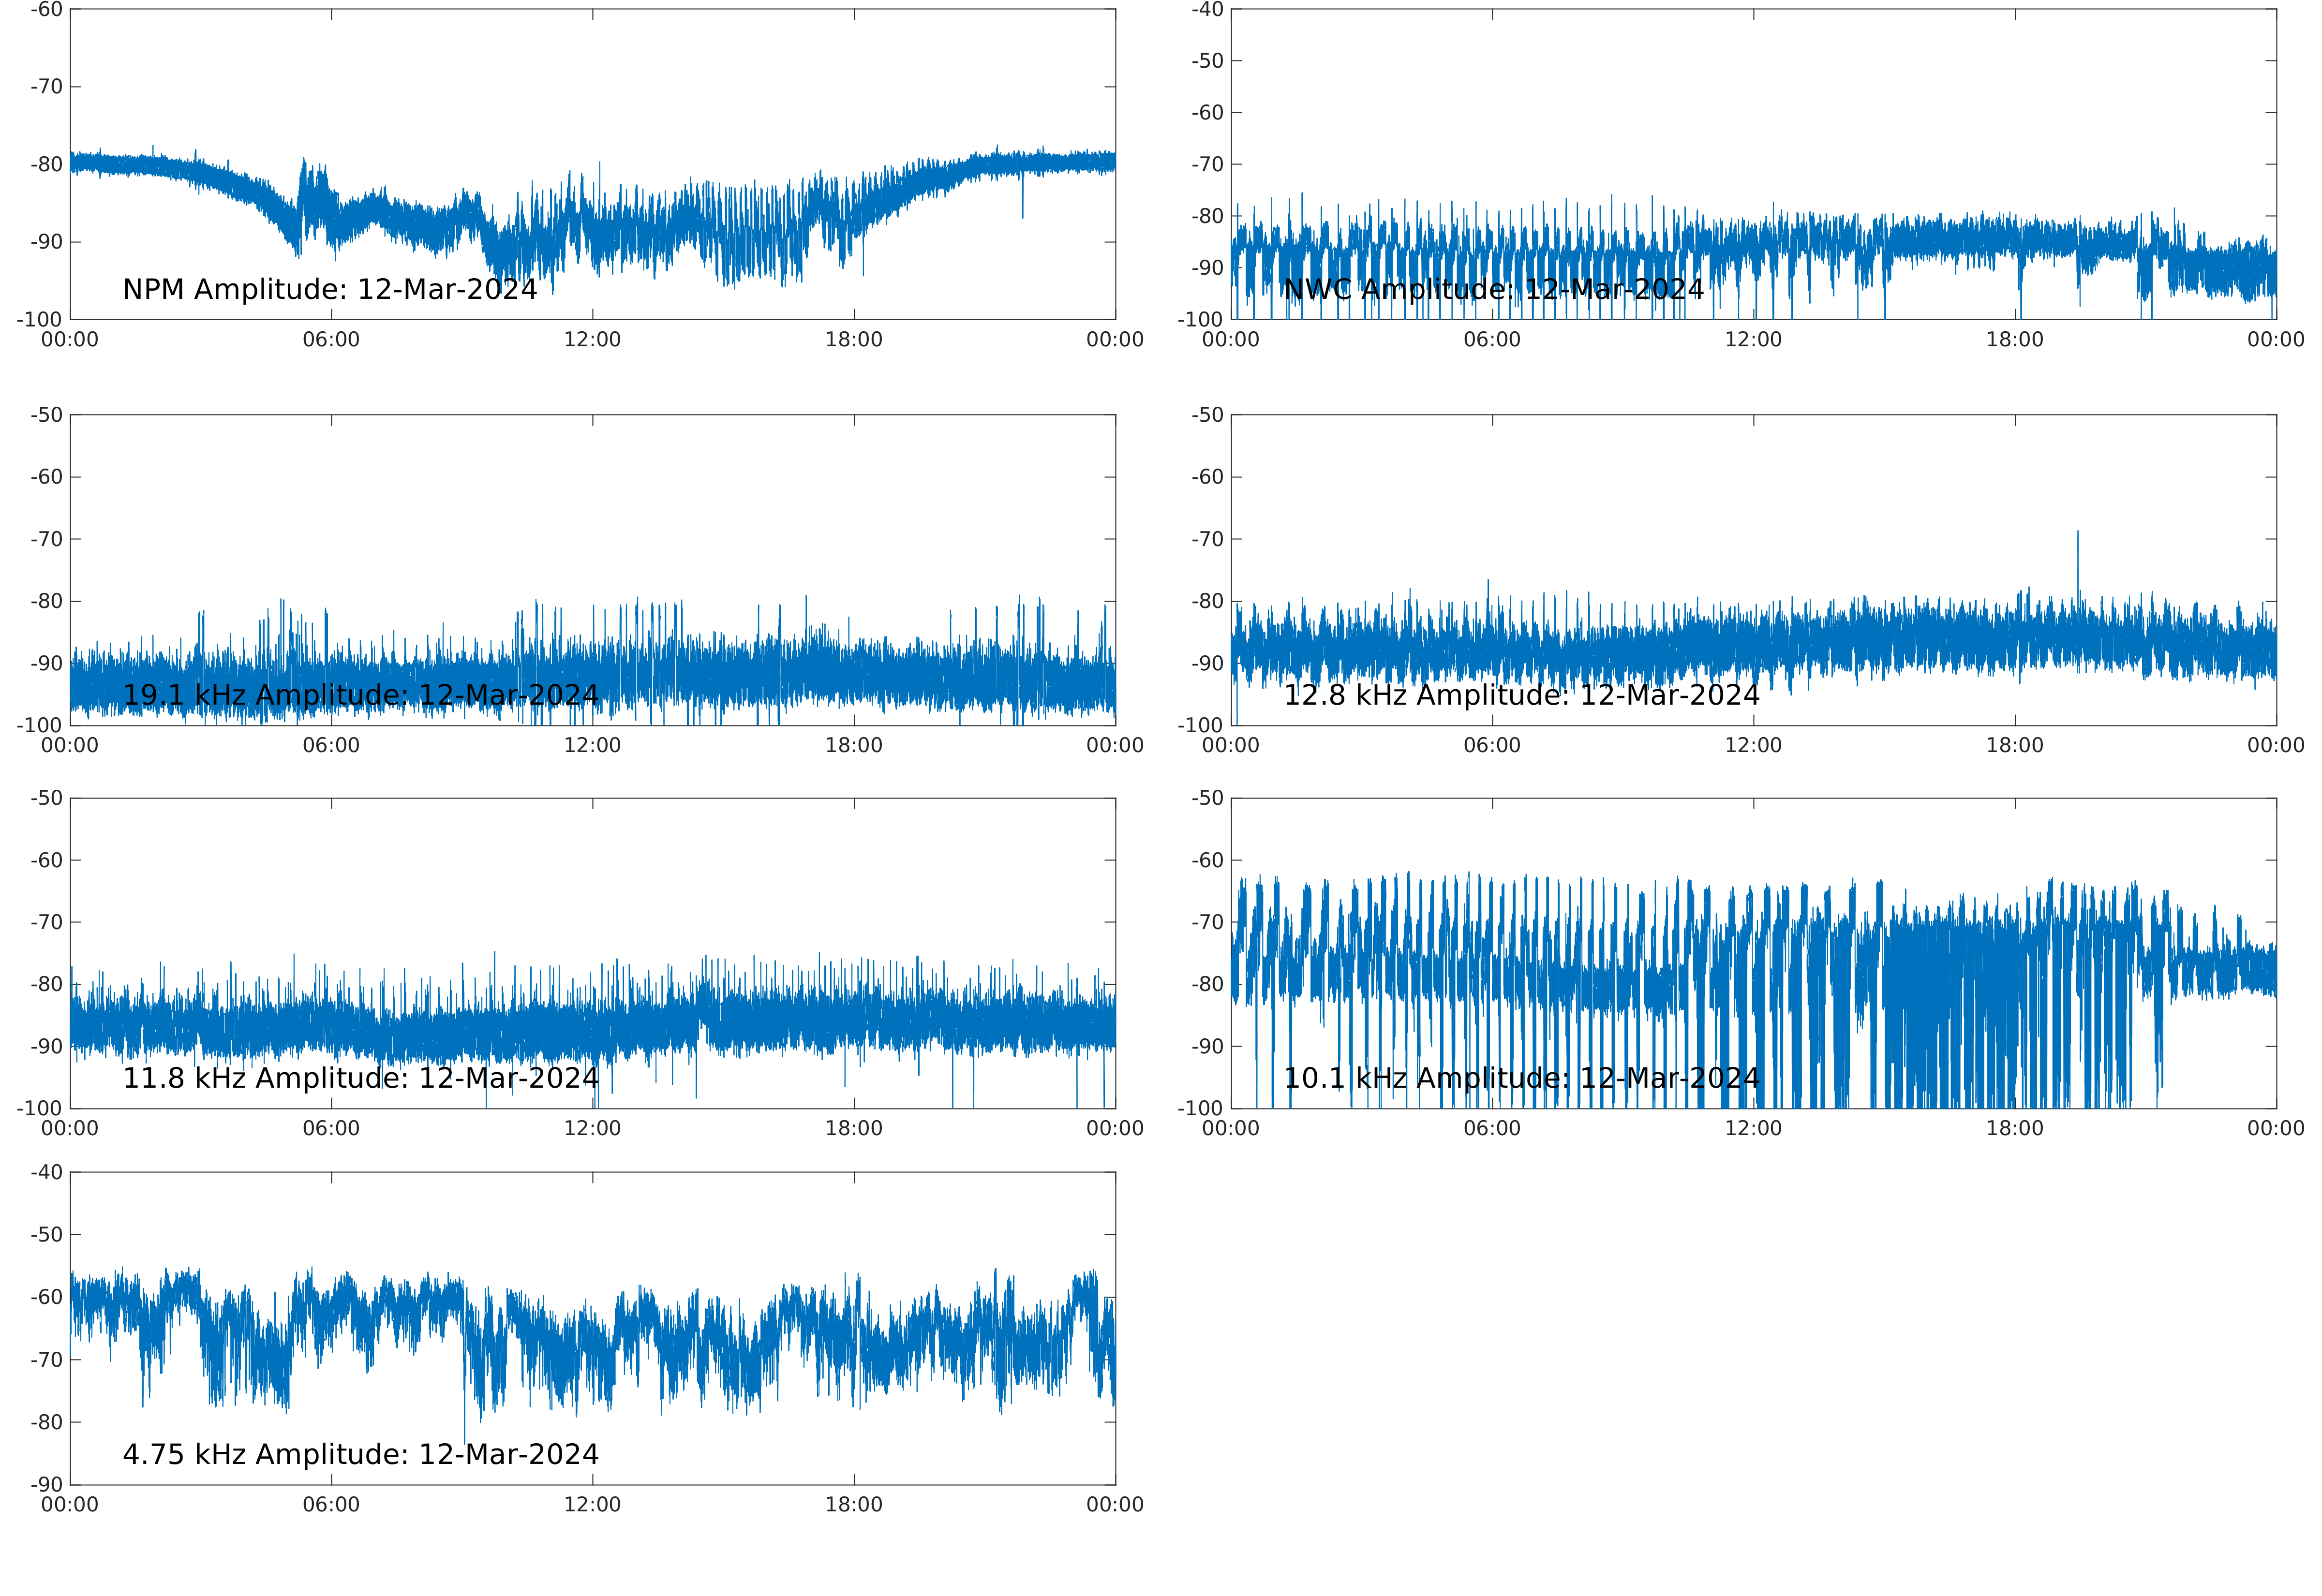Click the -60 y-axis label on 10.1 kHz plot
Screen dimensions: 2322x1596
click(x=1207, y=861)
